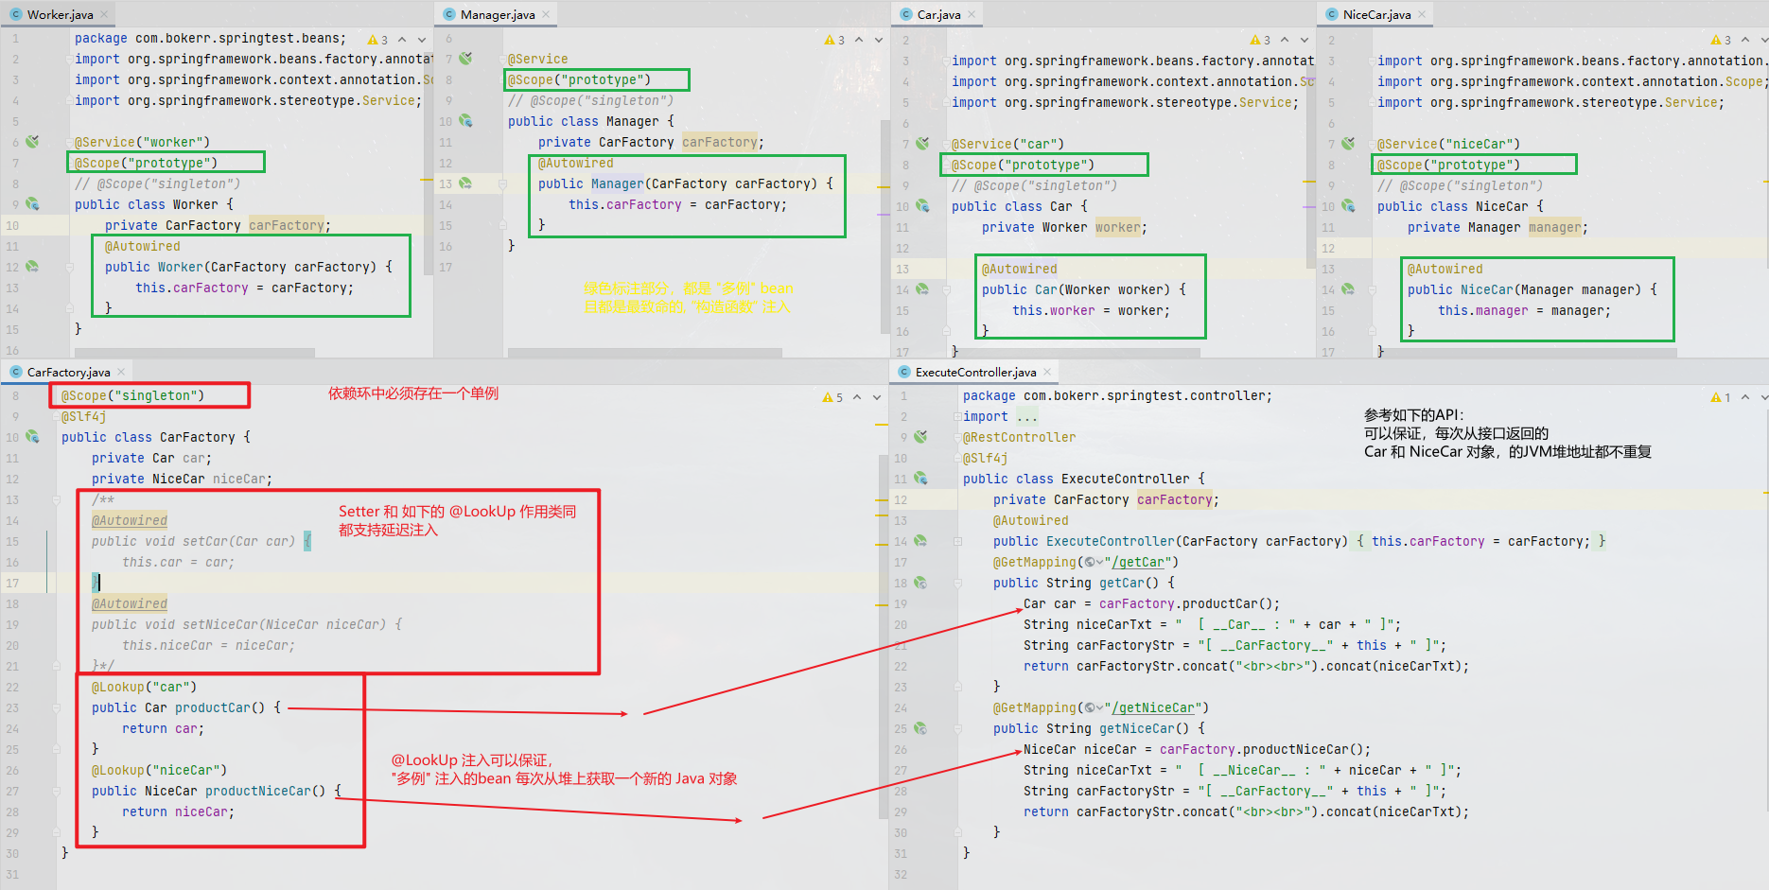Click bean gutter icon beside class NiceCar
The height and width of the screenshot is (890, 1769).
click(x=1348, y=206)
